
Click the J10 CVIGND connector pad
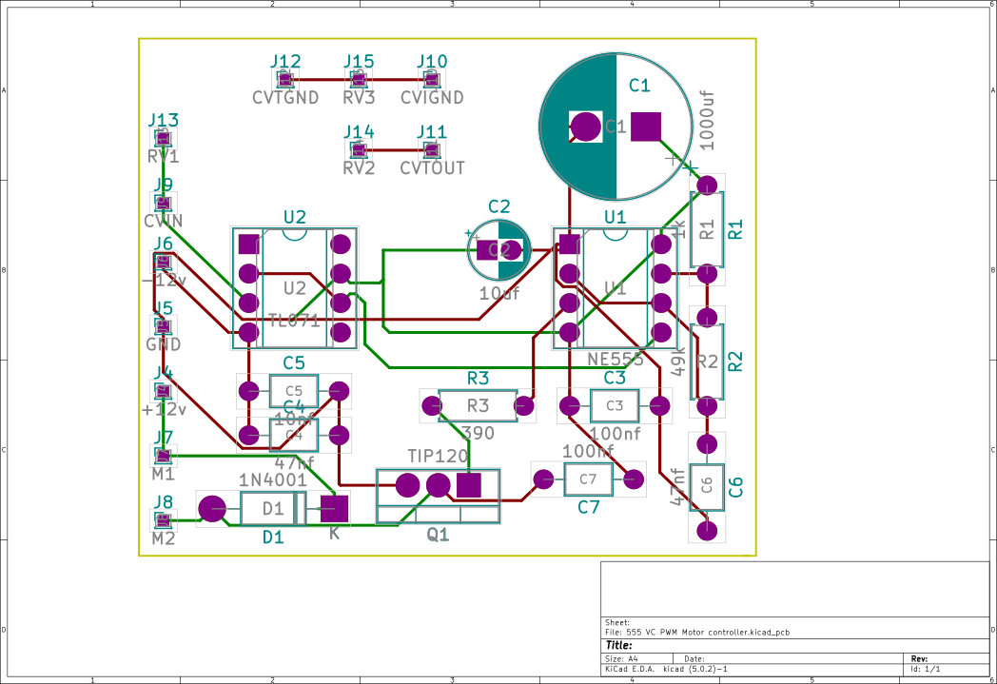pyautogui.click(x=432, y=80)
